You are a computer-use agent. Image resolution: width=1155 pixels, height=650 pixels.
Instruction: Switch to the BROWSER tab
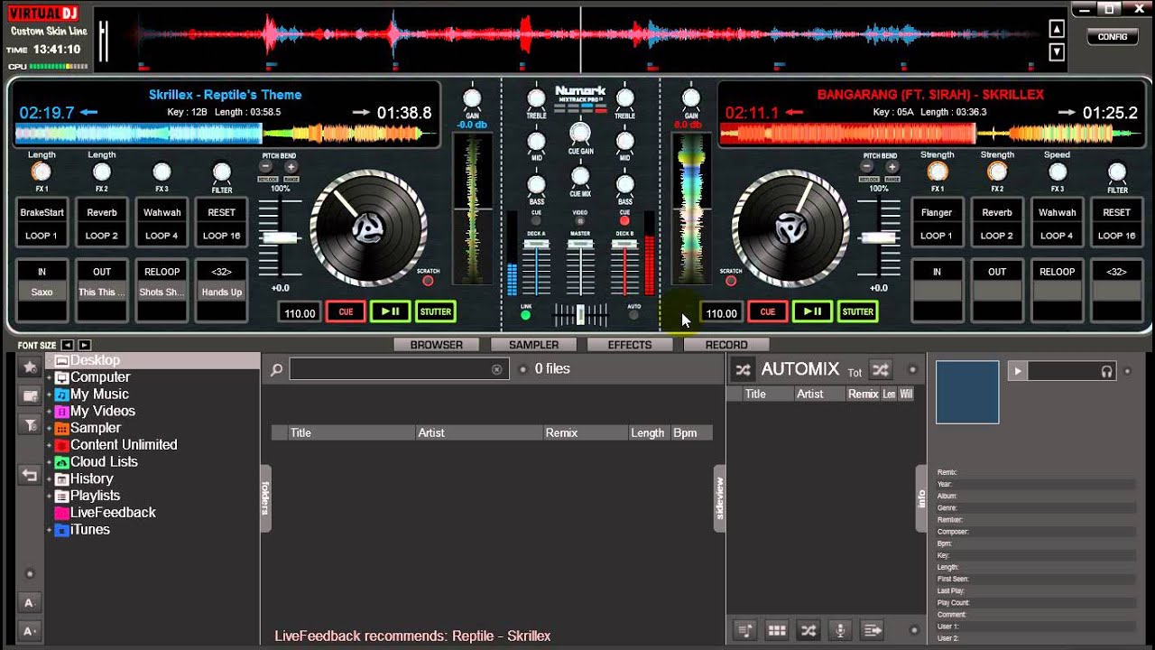(437, 345)
